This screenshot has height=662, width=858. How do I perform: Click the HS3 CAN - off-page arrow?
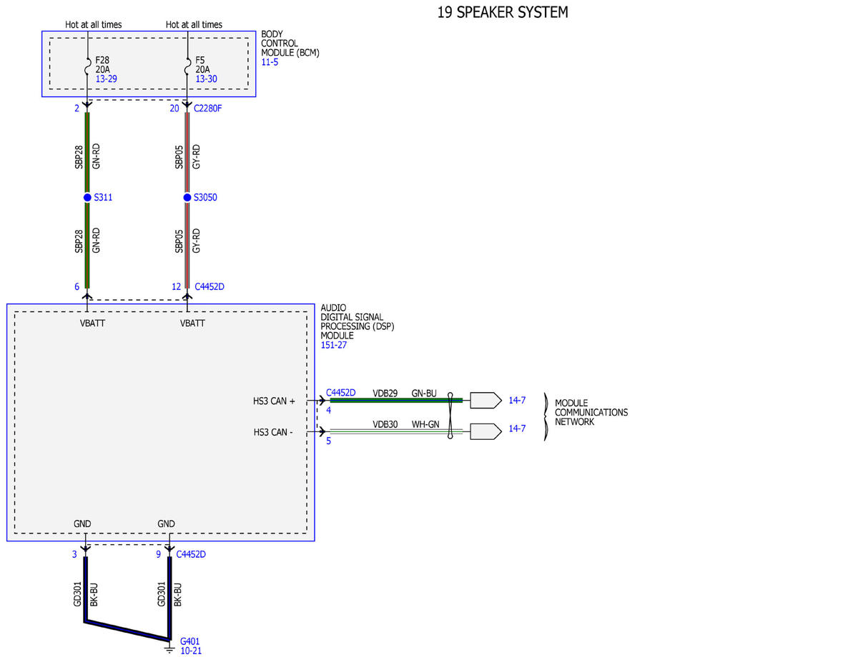click(x=485, y=431)
